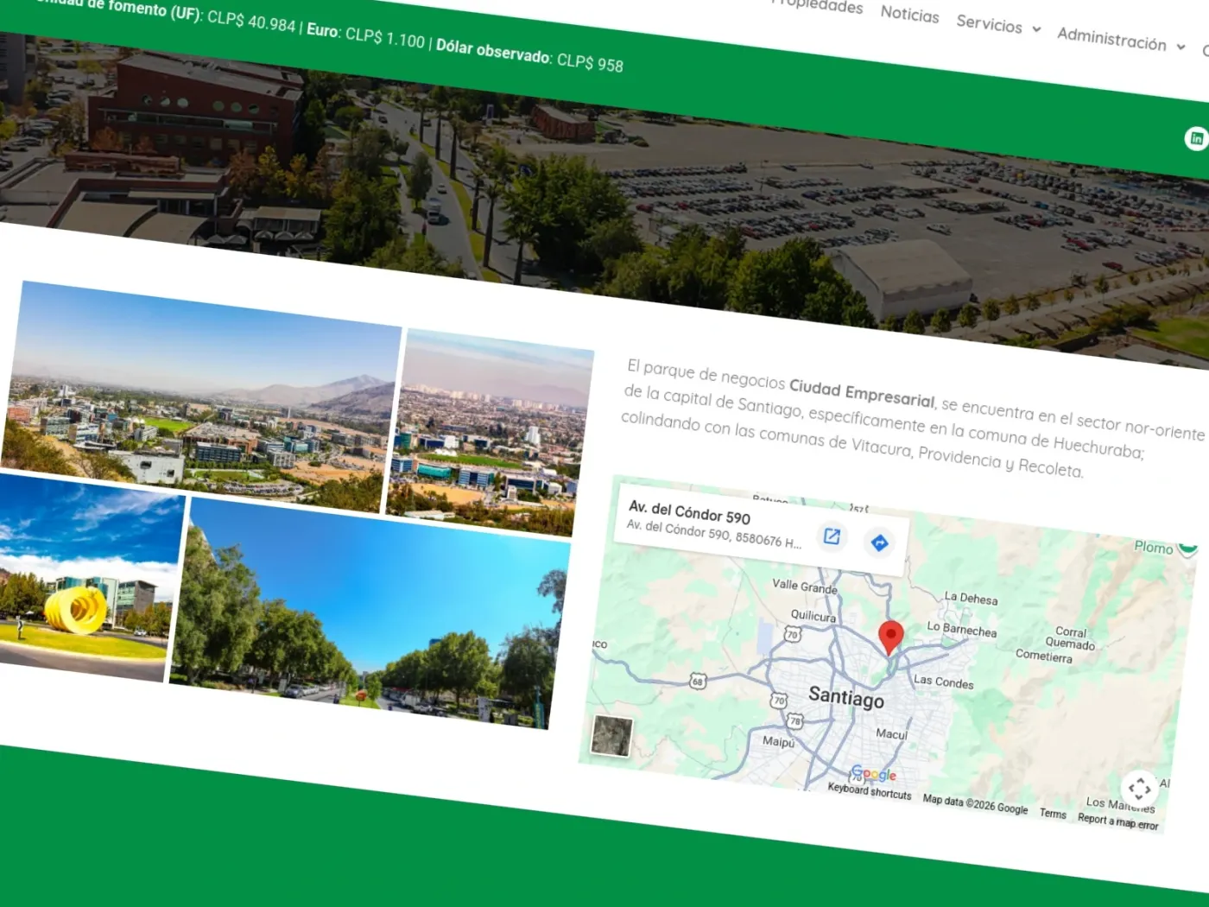Click the Lo Barnechea map label
This screenshot has width=1209, height=907.
coord(961,629)
